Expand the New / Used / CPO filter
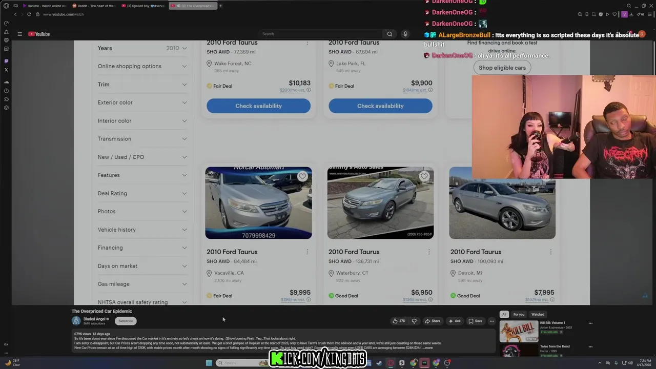This screenshot has height=369, width=656. point(142,157)
